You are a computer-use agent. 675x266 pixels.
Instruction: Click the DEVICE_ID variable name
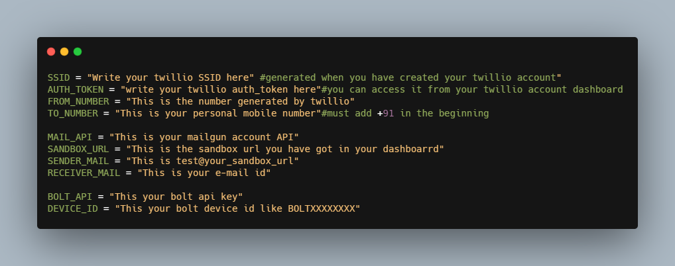[x=73, y=208]
